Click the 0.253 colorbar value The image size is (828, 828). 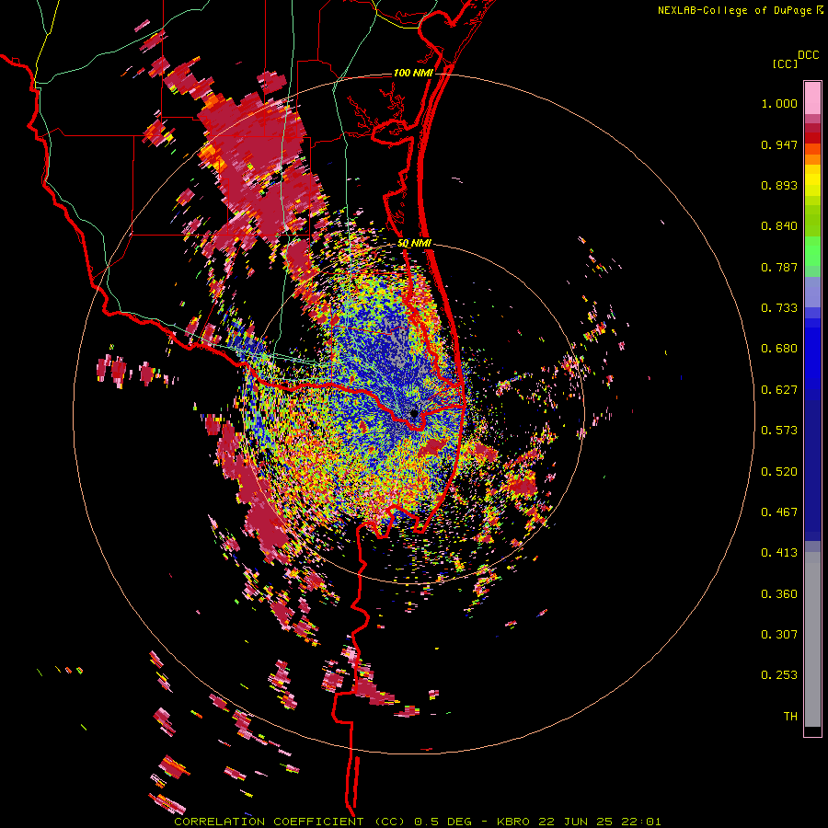pos(779,675)
